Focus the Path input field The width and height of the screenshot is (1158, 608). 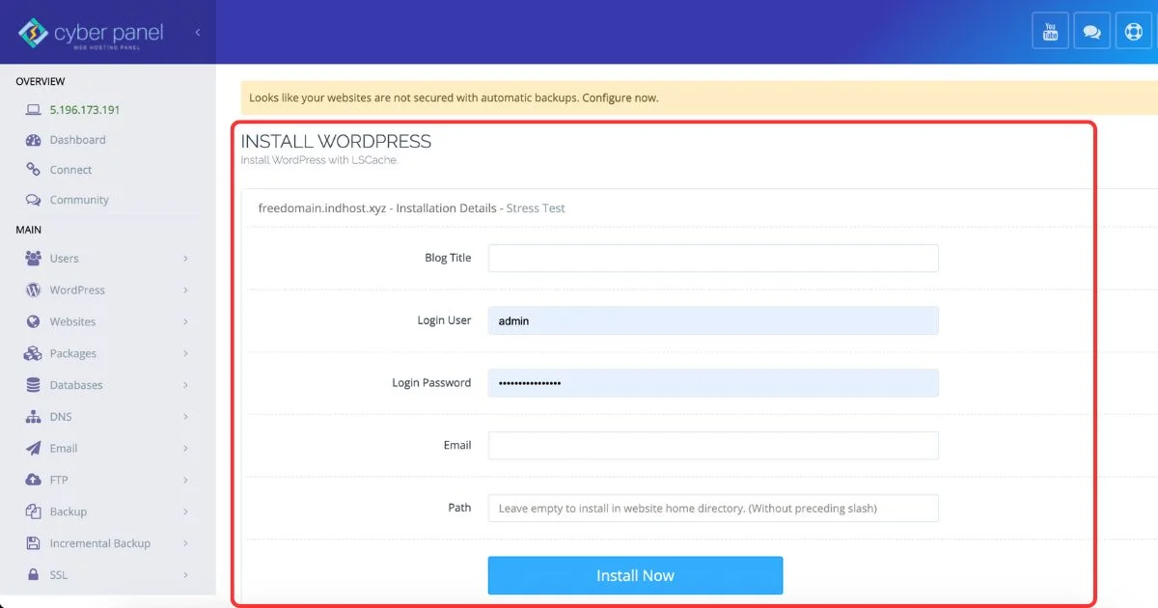(713, 508)
